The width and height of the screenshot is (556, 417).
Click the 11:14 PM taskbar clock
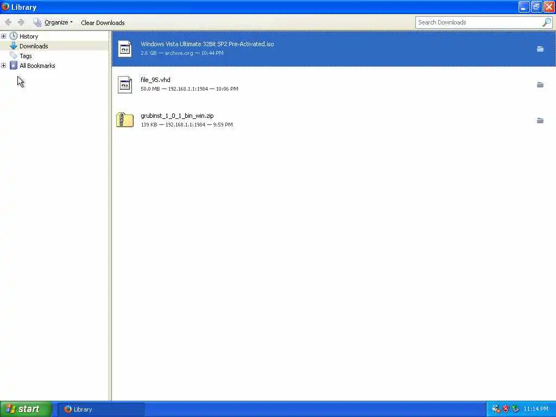[x=536, y=409]
